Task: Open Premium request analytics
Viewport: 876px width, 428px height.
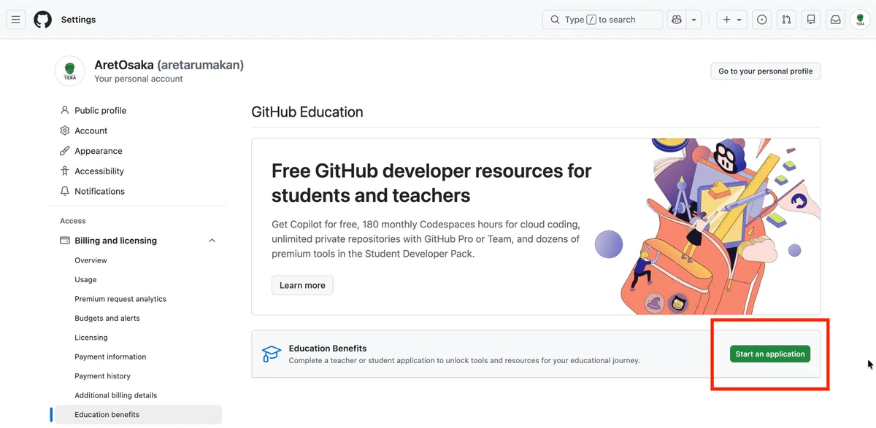Action: [120, 299]
